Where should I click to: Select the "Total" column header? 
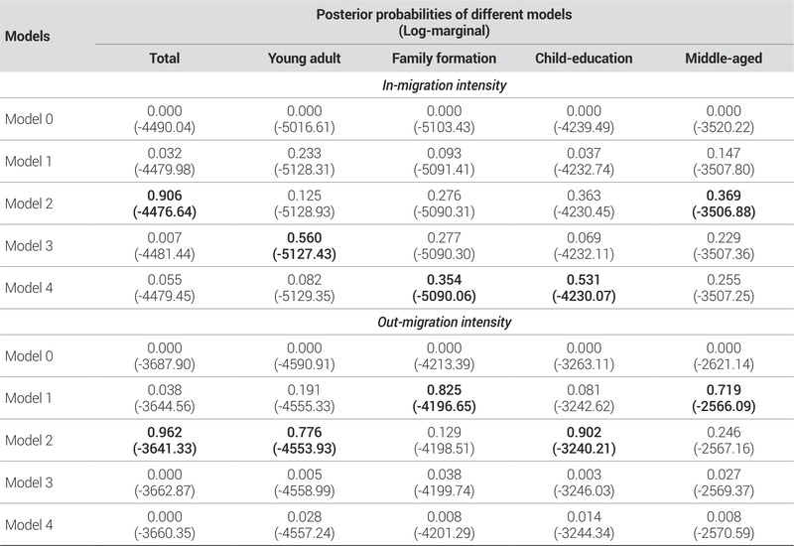coord(164,59)
